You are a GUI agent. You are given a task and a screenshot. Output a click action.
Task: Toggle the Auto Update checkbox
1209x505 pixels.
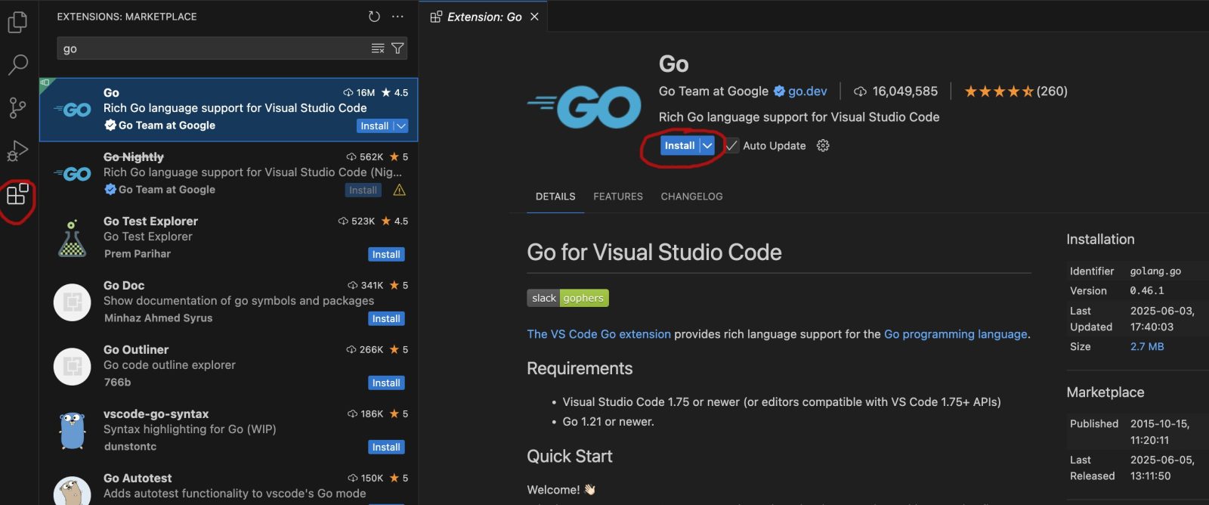point(731,146)
